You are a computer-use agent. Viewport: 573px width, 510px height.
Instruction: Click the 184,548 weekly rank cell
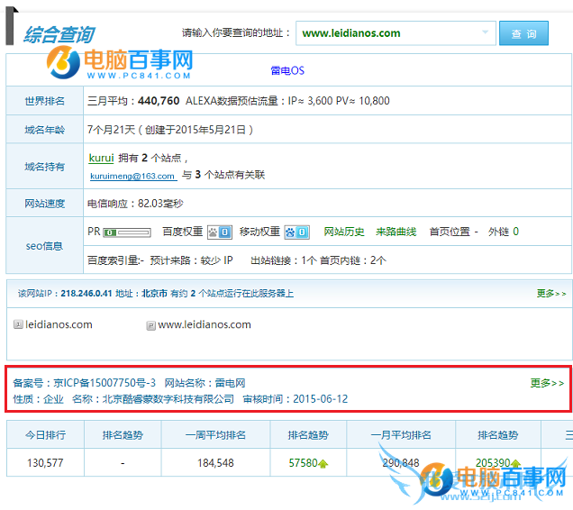[215, 463]
